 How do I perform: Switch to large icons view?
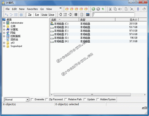7,15
